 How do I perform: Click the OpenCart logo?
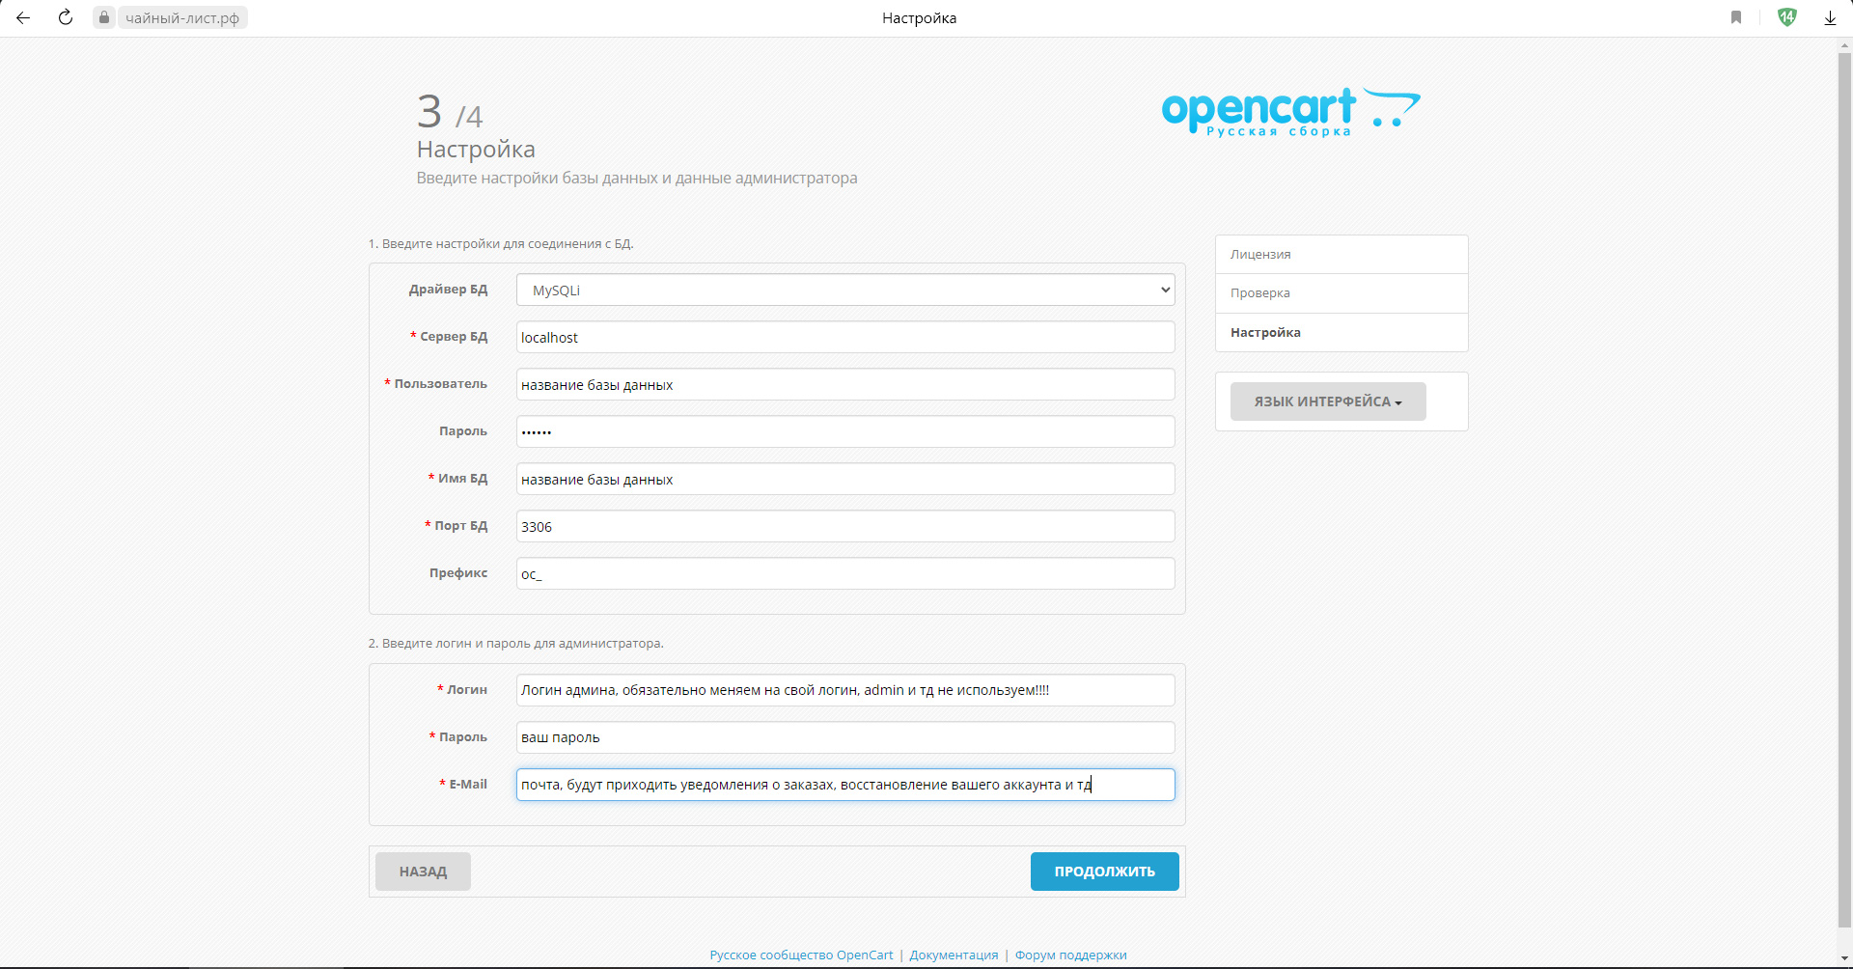[1289, 112]
